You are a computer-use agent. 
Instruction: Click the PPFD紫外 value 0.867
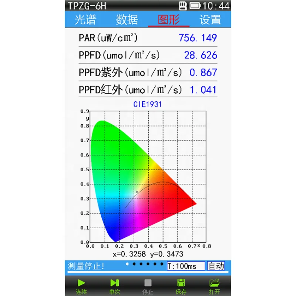(x=203, y=73)
